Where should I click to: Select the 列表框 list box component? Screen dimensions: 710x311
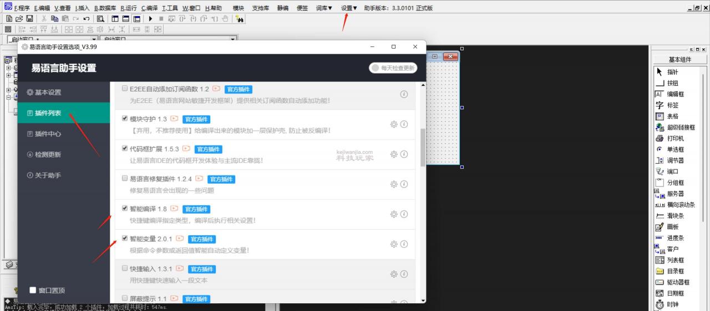pyautogui.click(x=670, y=260)
